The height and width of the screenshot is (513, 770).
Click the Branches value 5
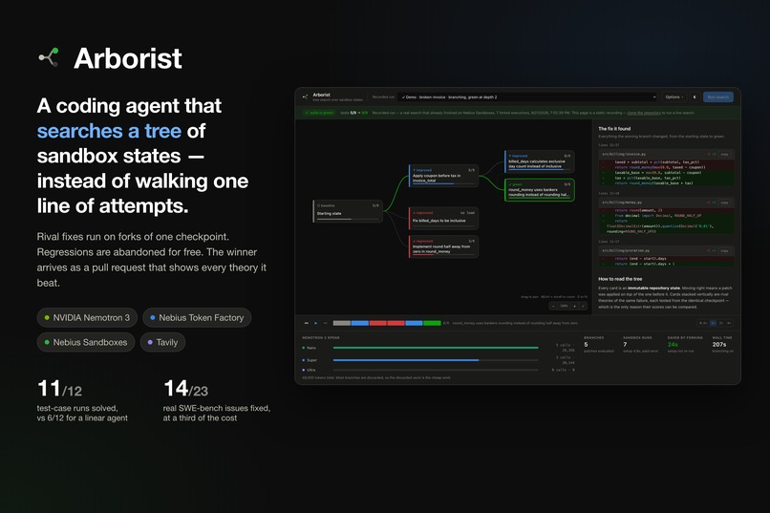[586, 345]
